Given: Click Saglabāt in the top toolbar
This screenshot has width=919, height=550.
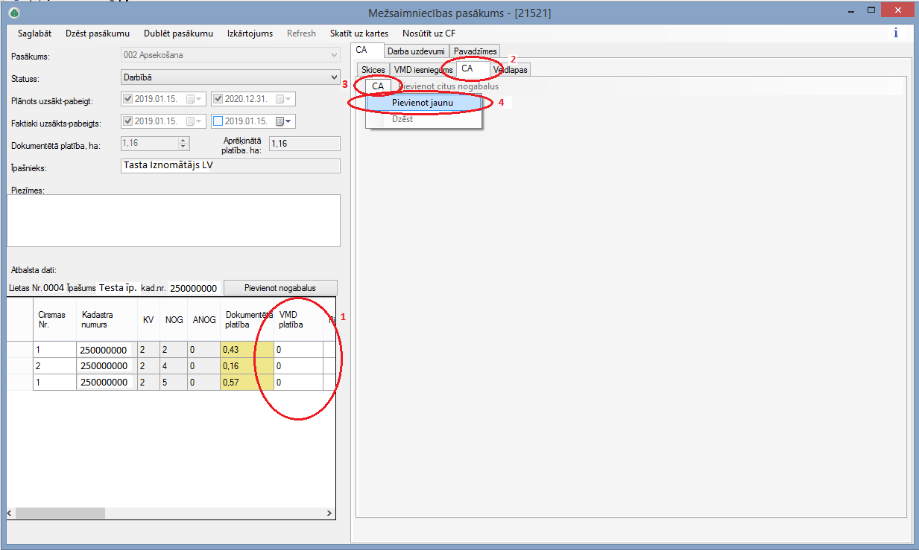Looking at the screenshot, I should coord(34,33).
